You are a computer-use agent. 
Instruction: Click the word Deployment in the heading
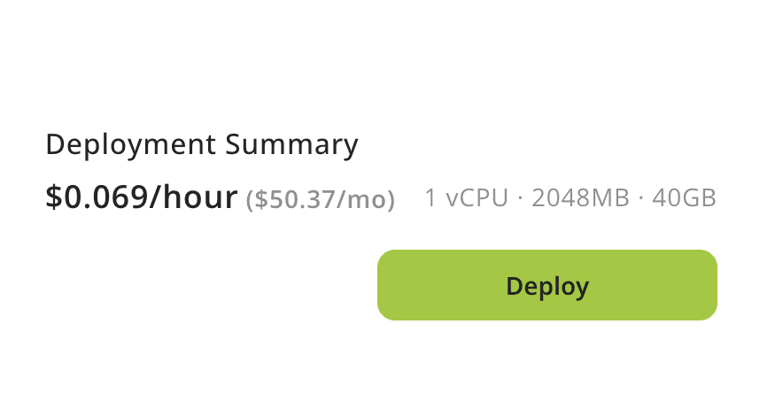pyautogui.click(x=131, y=144)
